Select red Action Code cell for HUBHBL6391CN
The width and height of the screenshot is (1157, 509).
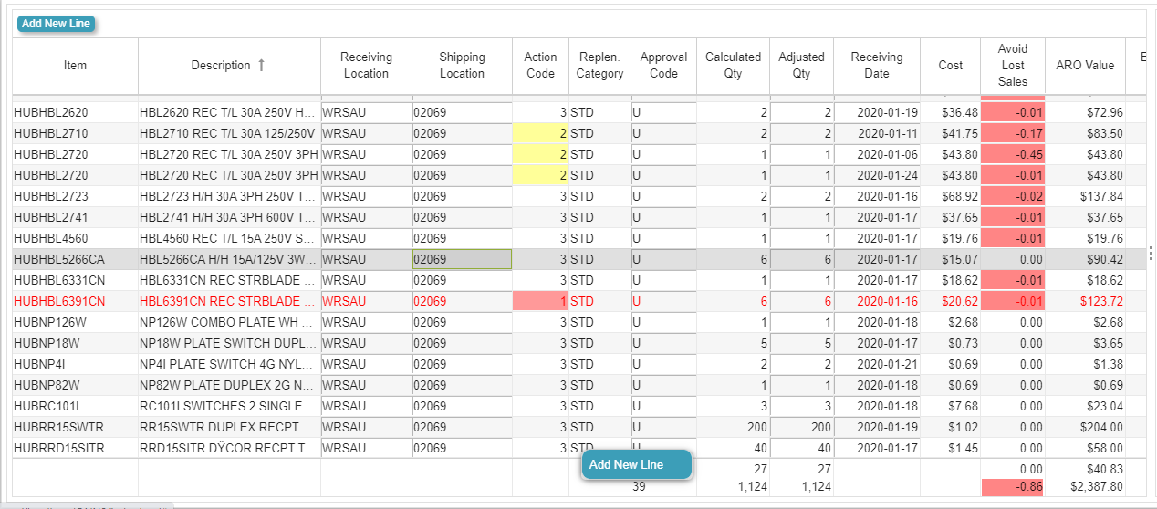540,302
